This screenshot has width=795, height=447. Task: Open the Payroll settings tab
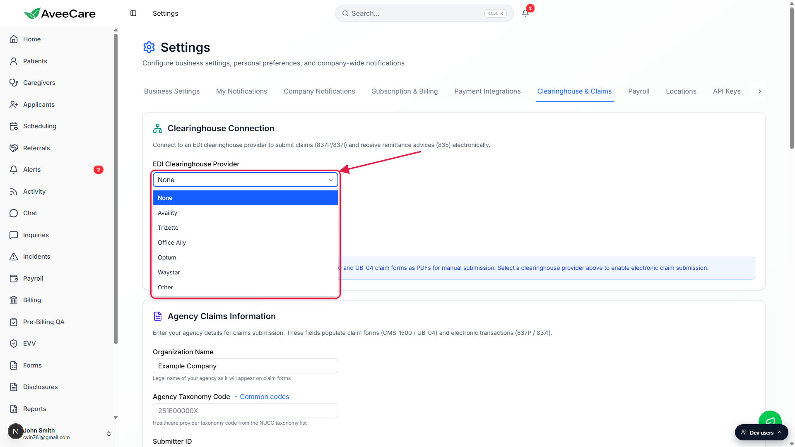pos(638,91)
